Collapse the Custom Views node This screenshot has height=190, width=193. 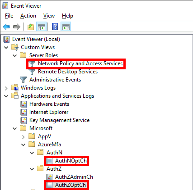[6, 48]
